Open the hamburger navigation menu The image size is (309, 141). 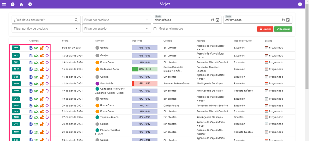(4, 4)
